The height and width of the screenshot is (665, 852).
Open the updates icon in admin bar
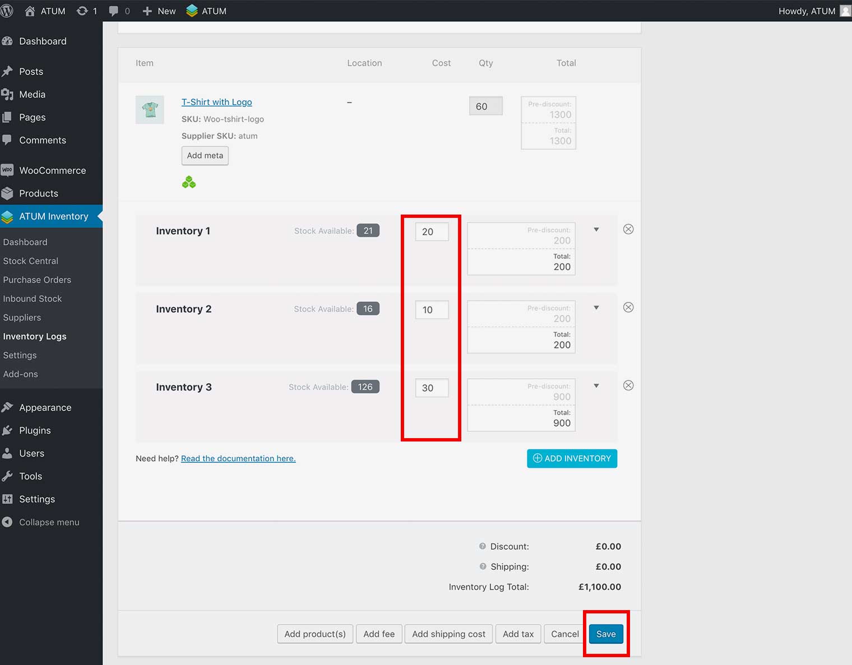coord(82,11)
